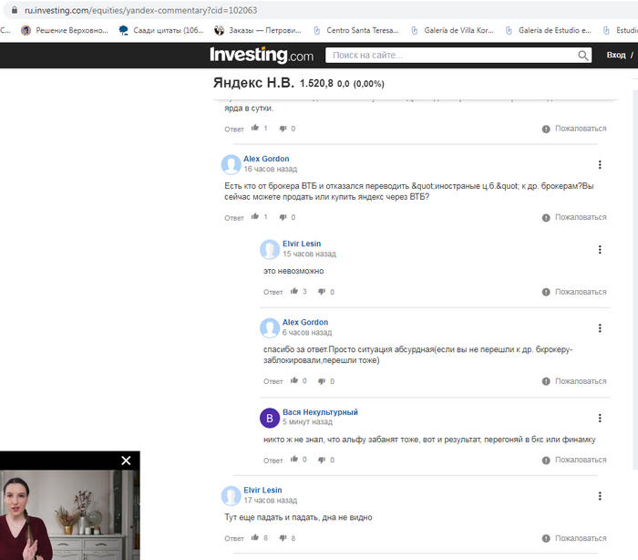Open 'Решение Верховно...' bookmark
638x560 pixels.
click(65, 30)
